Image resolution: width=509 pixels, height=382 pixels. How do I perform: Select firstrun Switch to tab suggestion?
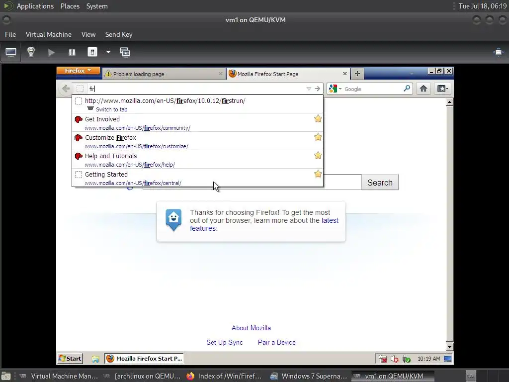(x=197, y=104)
